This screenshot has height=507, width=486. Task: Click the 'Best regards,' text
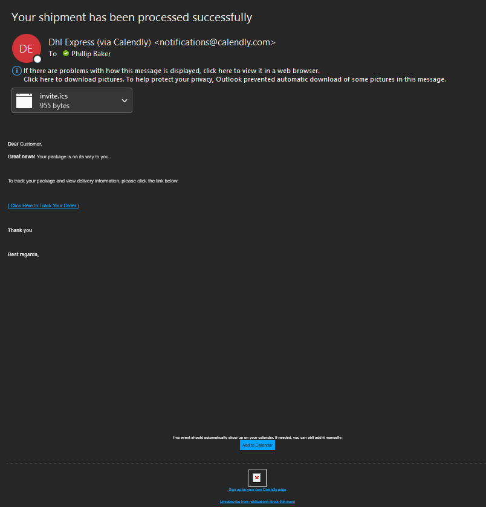pyautogui.click(x=24, y=255)
